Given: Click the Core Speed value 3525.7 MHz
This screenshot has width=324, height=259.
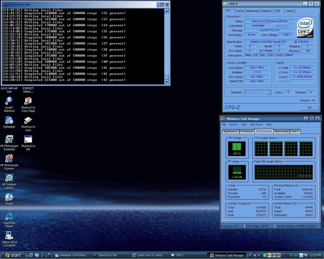Looking at the screenshot, I should (x=256, y=68).
